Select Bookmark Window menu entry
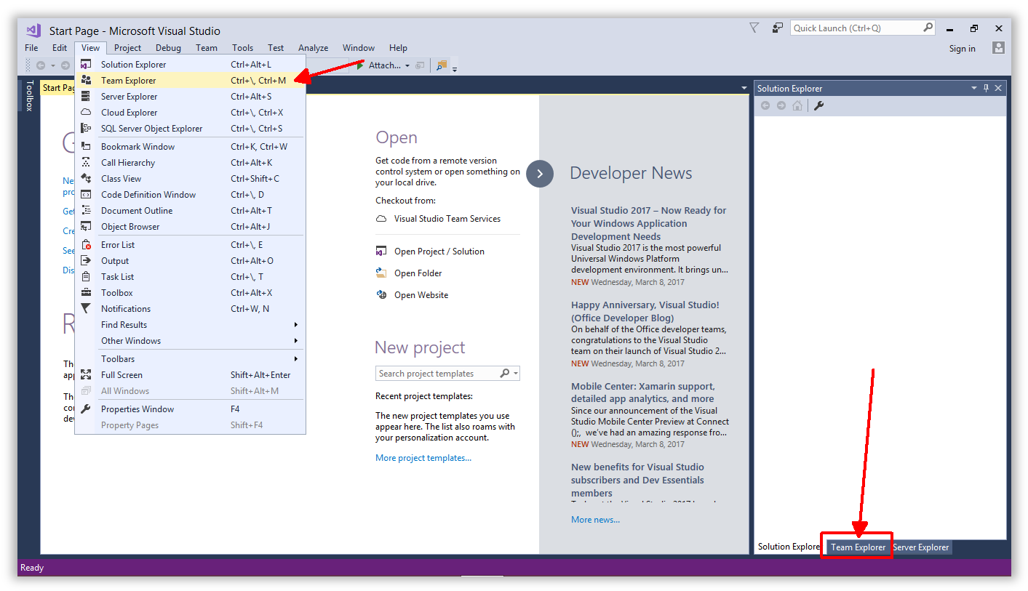 click(191, 147)
